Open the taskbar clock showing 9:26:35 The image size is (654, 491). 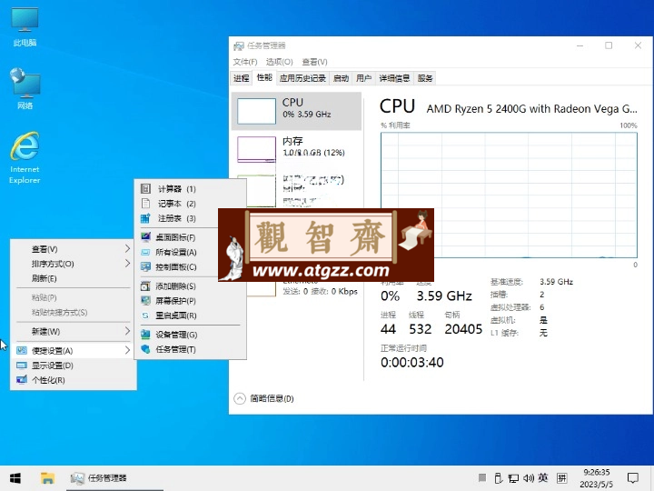pyautogui.click(x=597, y=478)
